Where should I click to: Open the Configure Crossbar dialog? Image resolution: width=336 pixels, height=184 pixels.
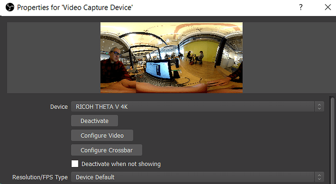(107, 150)
